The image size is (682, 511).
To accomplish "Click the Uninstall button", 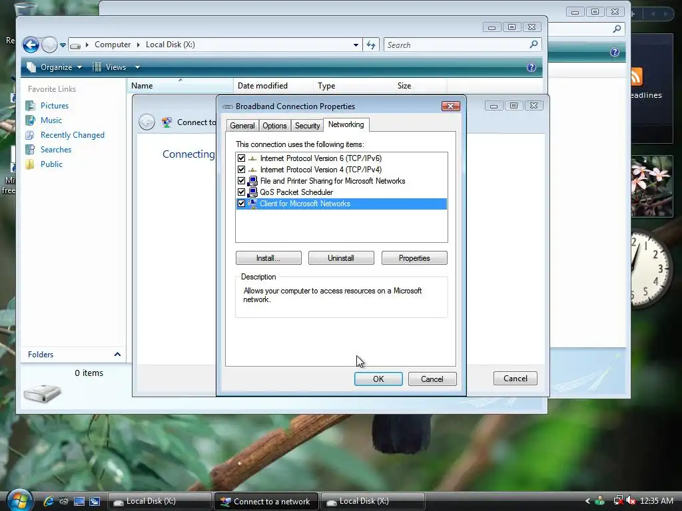I will point(341,258).
